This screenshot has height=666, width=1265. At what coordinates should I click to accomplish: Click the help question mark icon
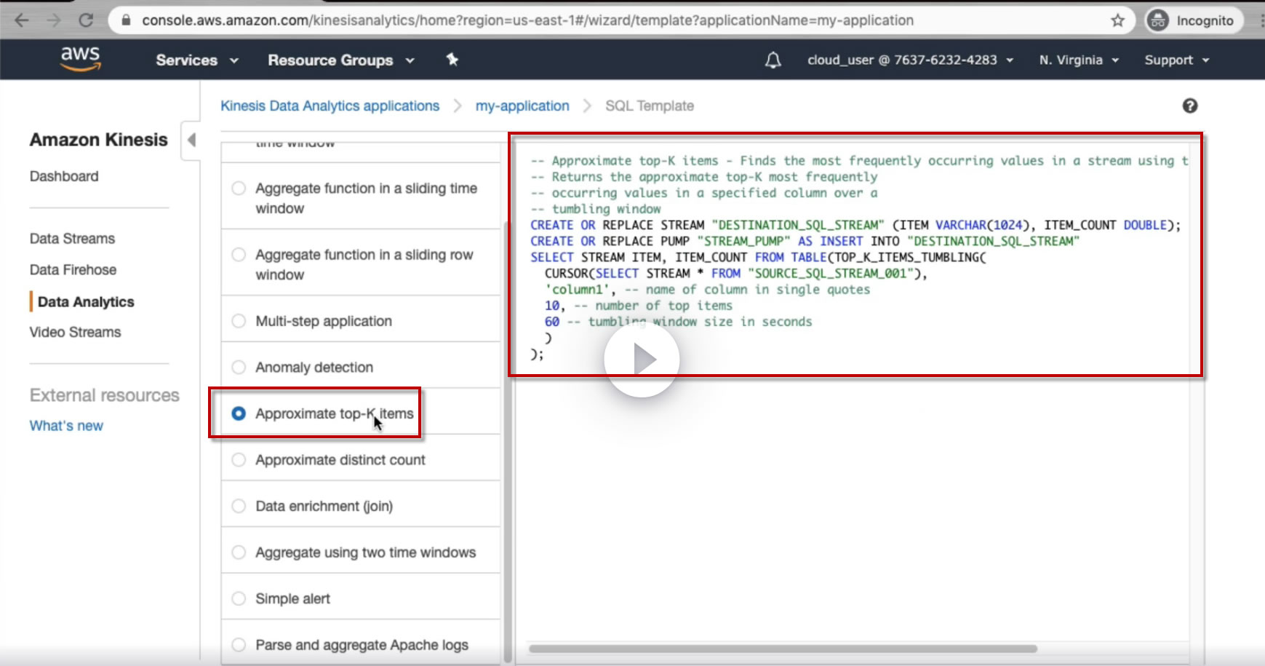tap(1189, 106)
